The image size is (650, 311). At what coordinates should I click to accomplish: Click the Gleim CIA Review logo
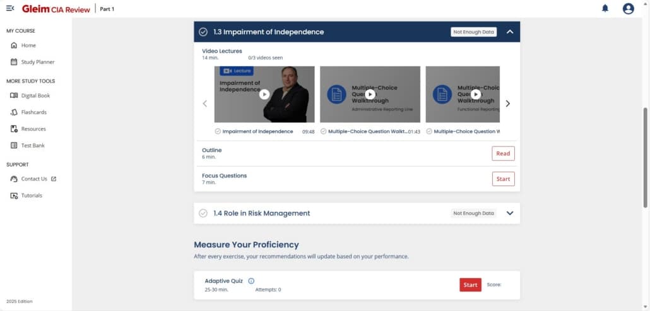click(56, 9)
